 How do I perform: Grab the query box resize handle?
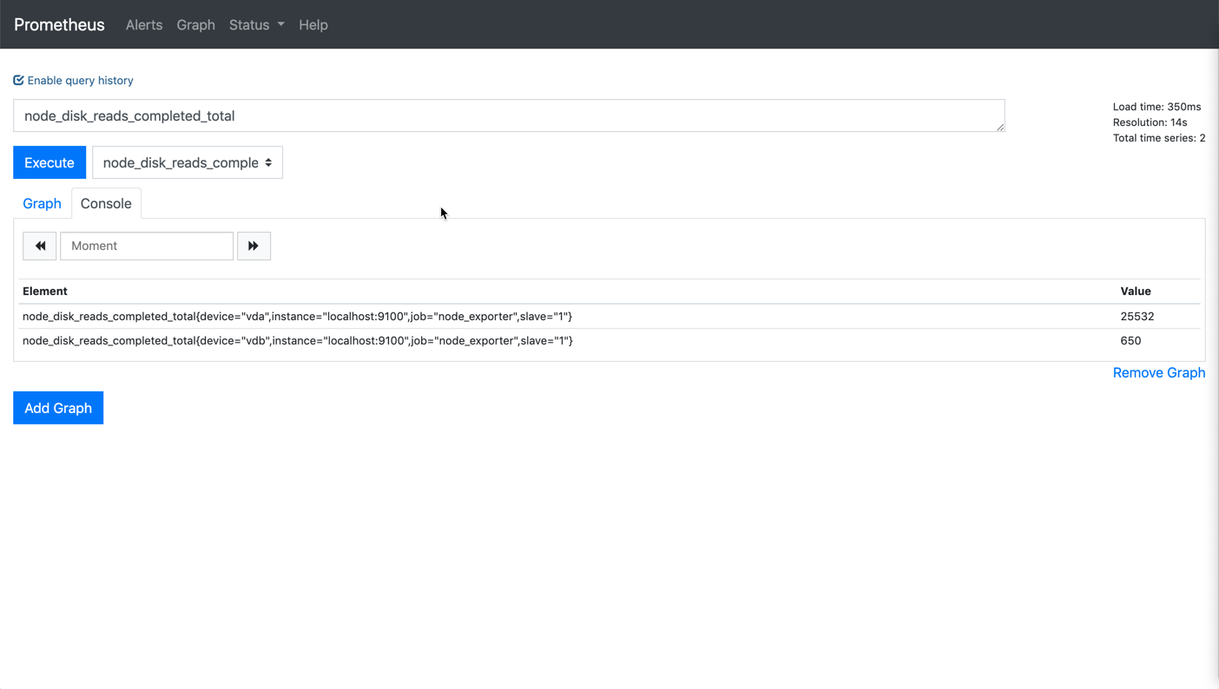point(1000,127)
